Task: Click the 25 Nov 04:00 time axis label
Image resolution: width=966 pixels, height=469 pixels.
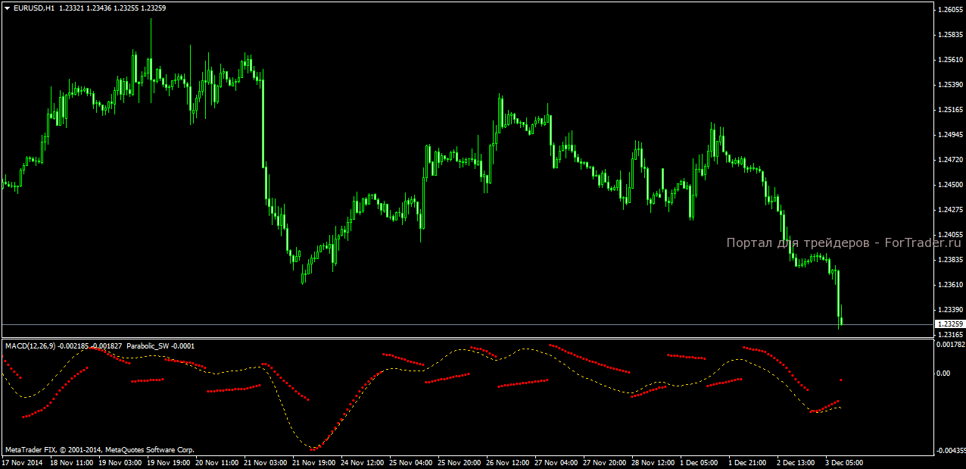Action: (x=412, y=462)
